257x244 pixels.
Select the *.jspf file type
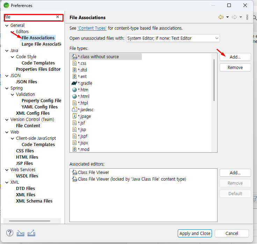coord(80,136)
